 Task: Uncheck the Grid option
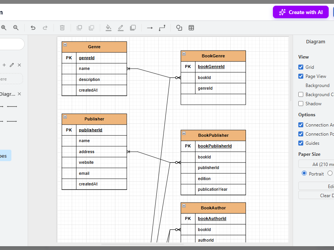[301, 67]
